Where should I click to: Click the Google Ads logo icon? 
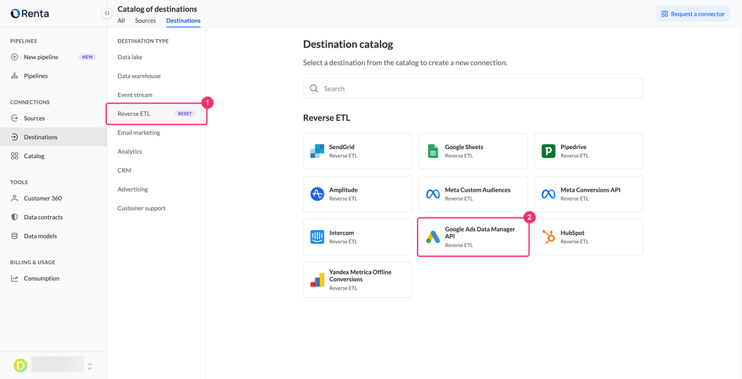point(433,237)
